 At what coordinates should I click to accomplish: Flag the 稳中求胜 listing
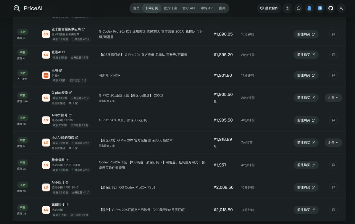[x=333, y=165]
